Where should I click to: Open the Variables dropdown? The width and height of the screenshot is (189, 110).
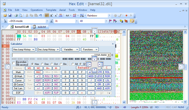(70, 49)
